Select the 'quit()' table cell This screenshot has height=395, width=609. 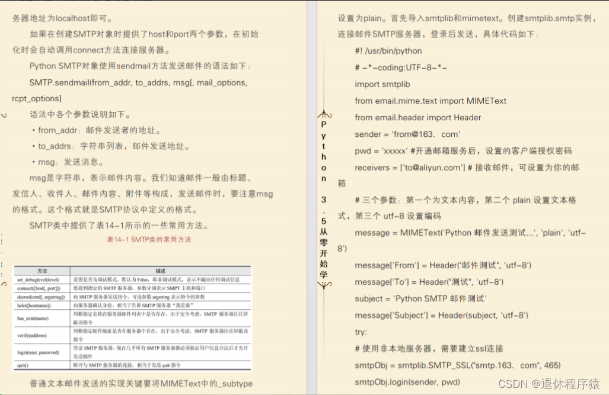click(x=42, y=365)
